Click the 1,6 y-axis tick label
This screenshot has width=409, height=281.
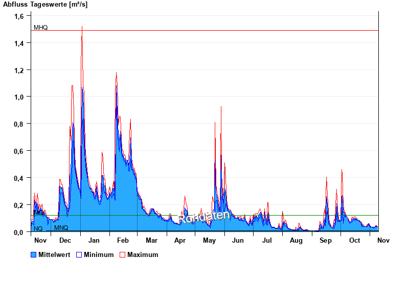(19, 16)
